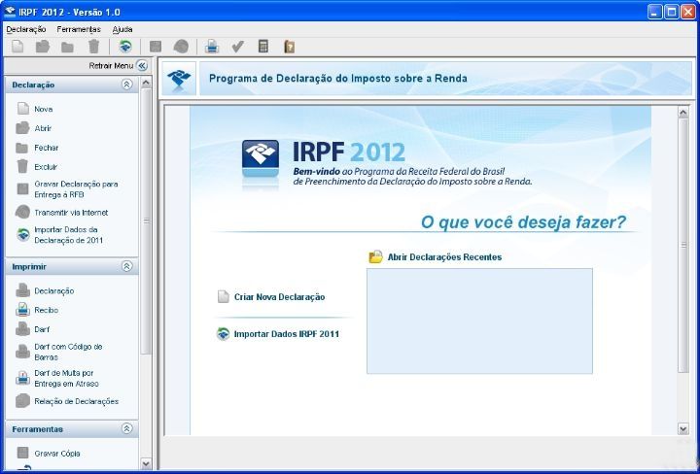Select Darf print option
The image size is (700, 474).
[33, 329]
